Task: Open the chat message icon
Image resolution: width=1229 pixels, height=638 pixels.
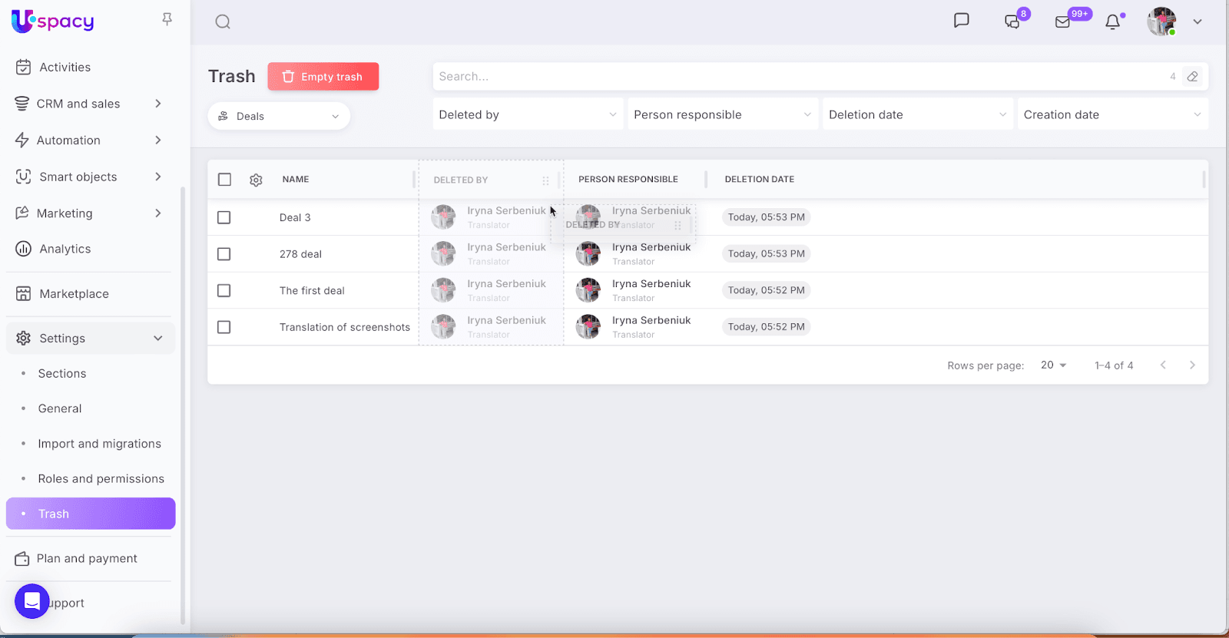Action: 961,21
